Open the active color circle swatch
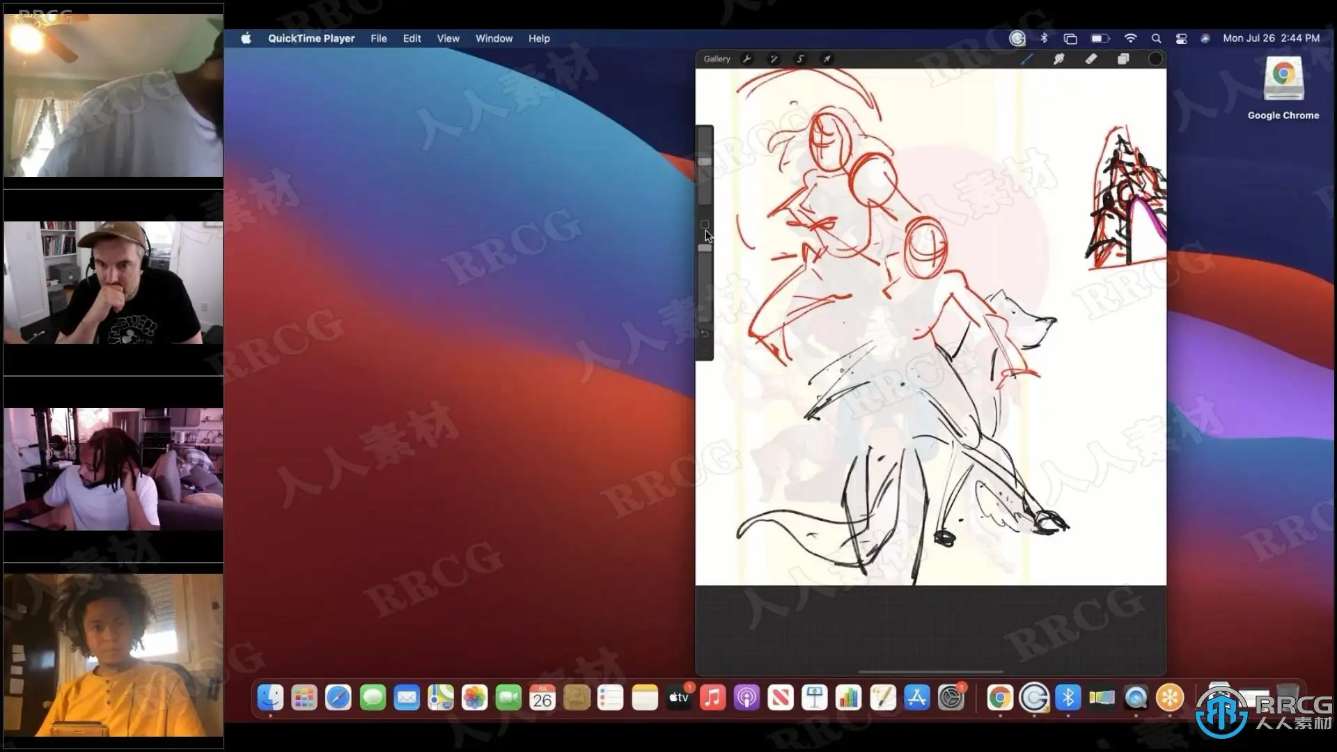The image size is (1337, 752). pyautogui.click(x=1155, y=59)
